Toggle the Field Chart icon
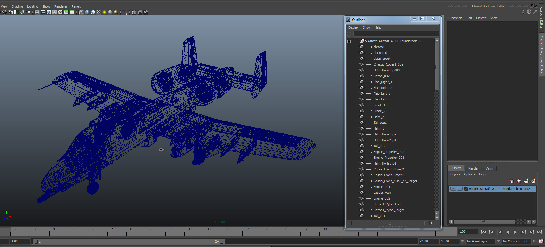 pos(60,12)
